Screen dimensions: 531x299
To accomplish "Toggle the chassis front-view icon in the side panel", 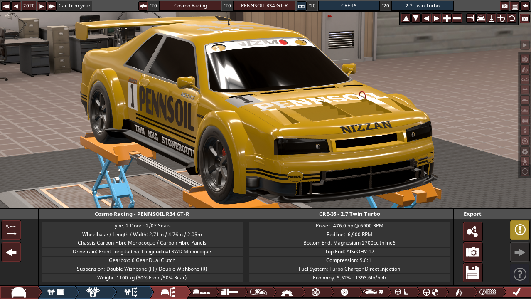I will pos(525,90).
